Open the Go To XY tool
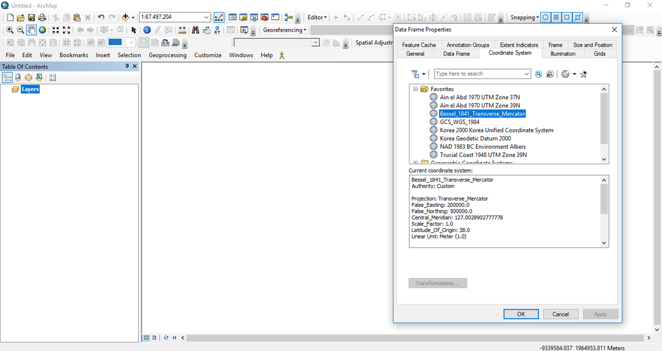 pyautogui.click(x=217, y=30)
